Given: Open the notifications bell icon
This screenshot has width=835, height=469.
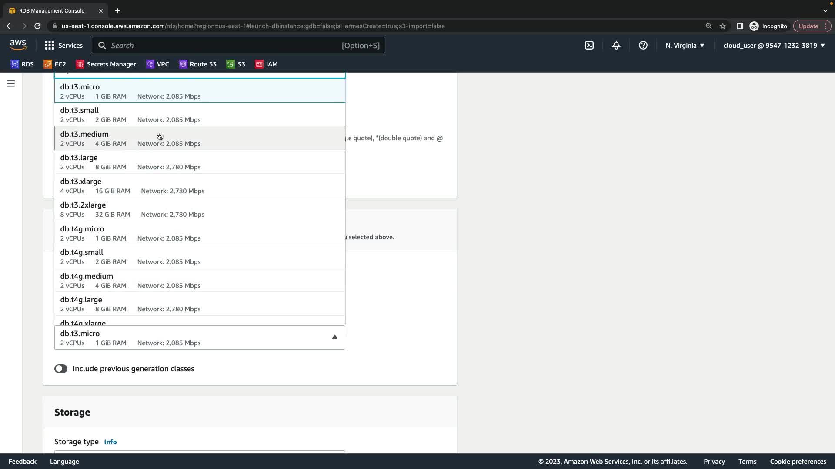Looking at the screenshot, I should coord(616,45).
